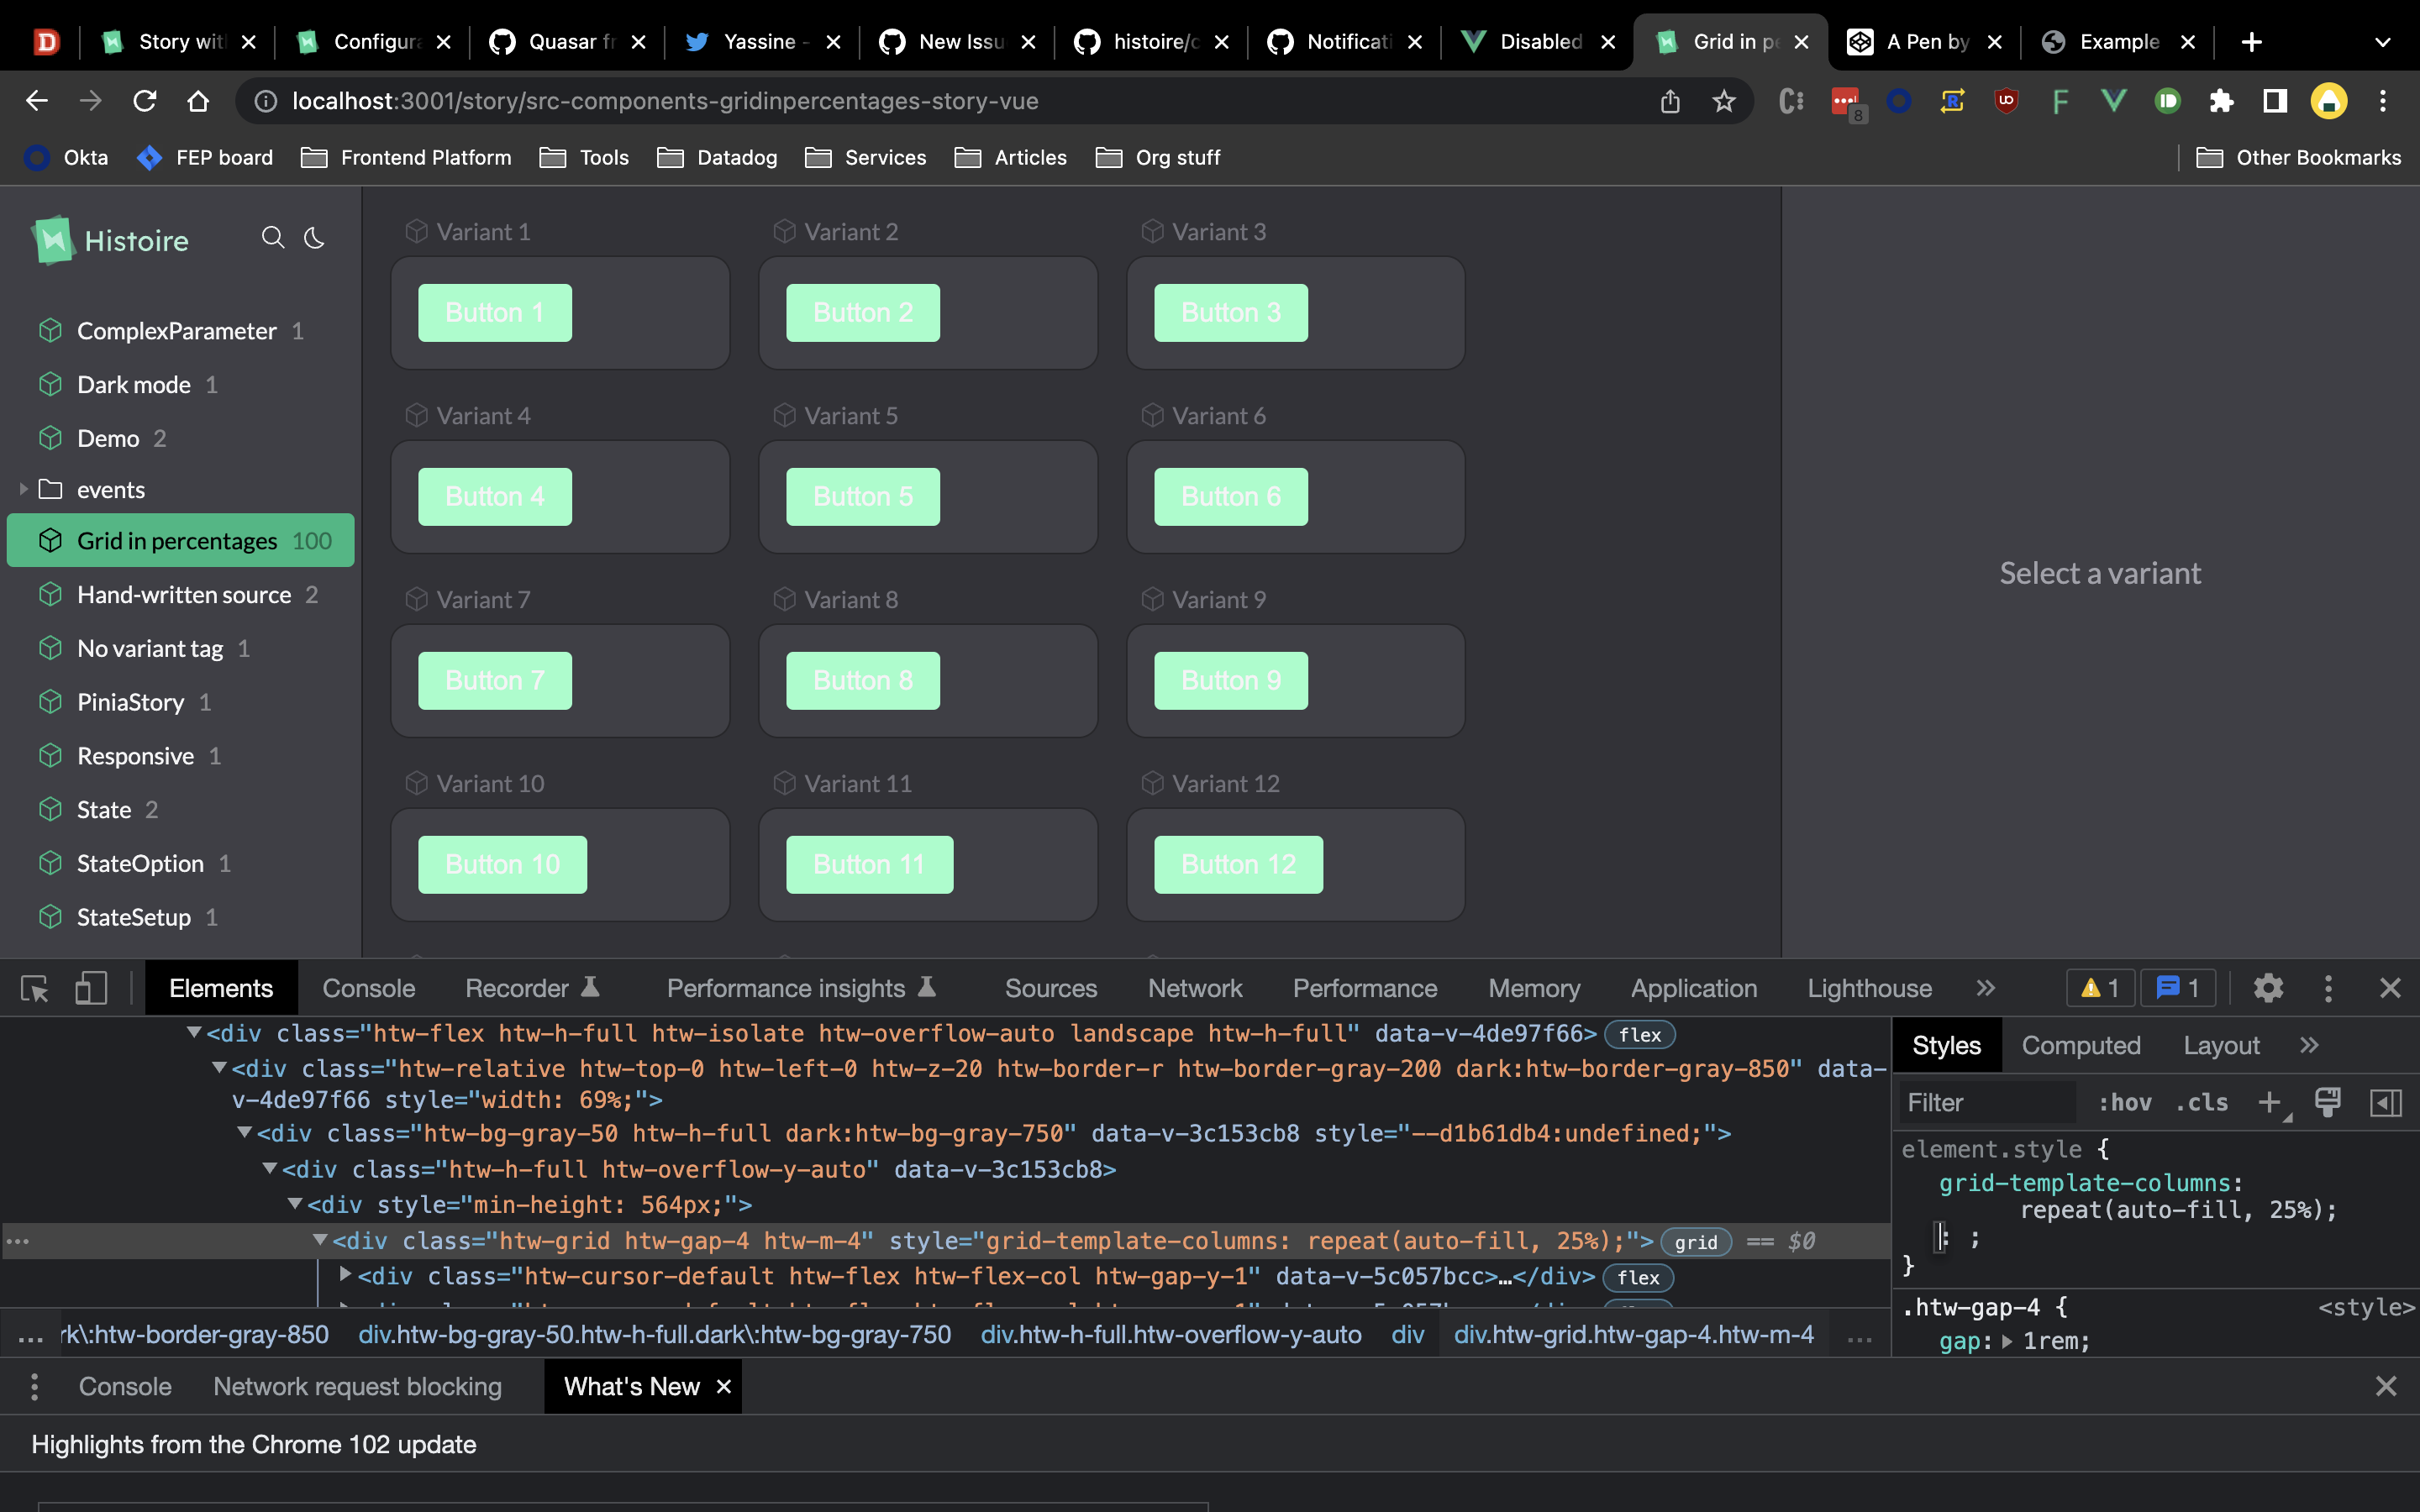Open browser tab search dropdown
Image resolution: width=2420 pixels, height=1512 pixels.
click(x=2383, y=42)
